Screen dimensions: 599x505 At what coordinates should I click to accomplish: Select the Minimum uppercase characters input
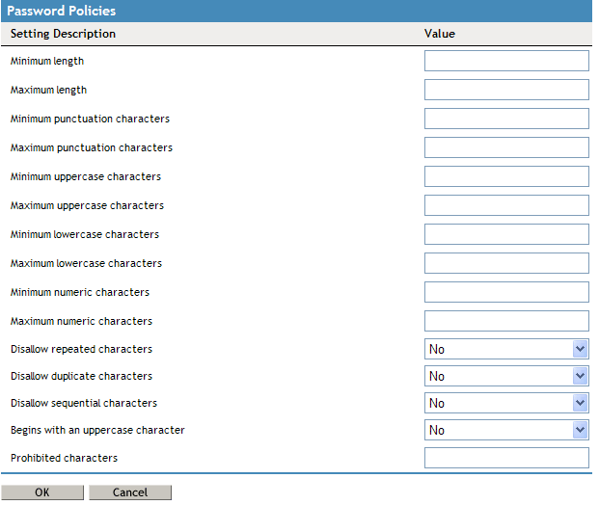click(x=506, y=176)
